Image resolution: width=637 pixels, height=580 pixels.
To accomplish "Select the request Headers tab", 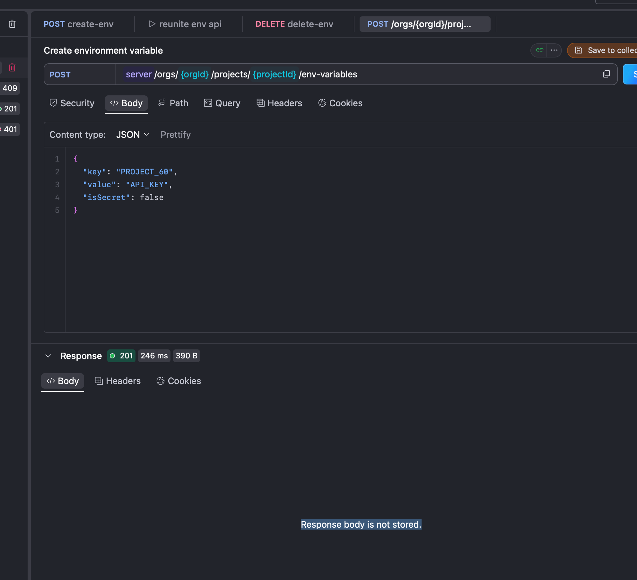I will click(x=279, y=103).
